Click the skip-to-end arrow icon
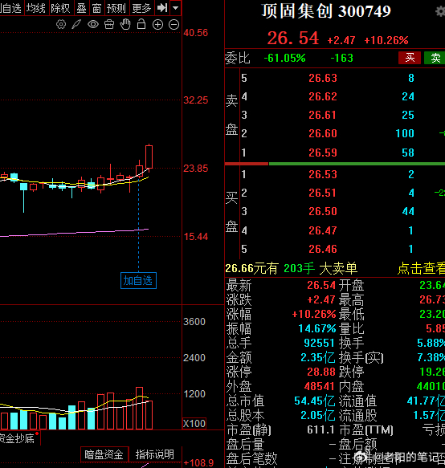Screen dimensions: 445x468 pyautogui.click(x=162, y=8)
